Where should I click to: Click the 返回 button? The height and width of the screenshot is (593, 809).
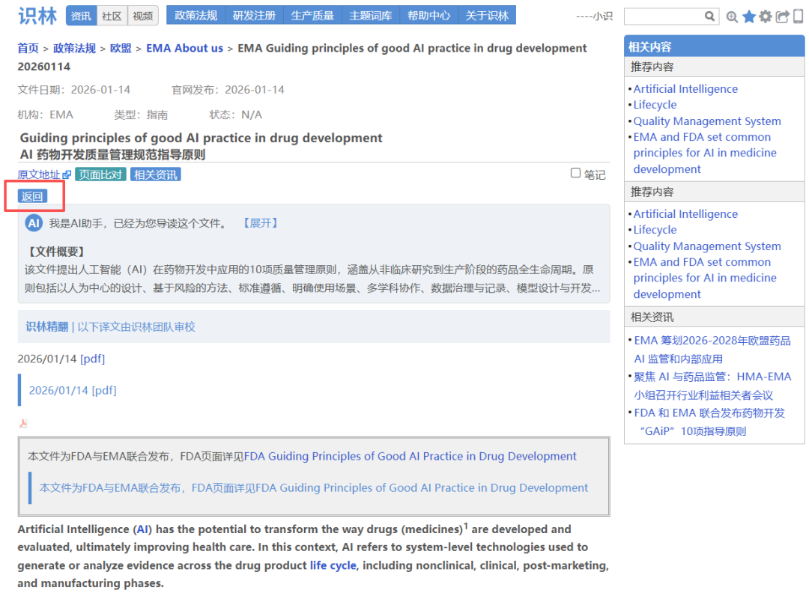pyautogui.click(x=32, y=196)
